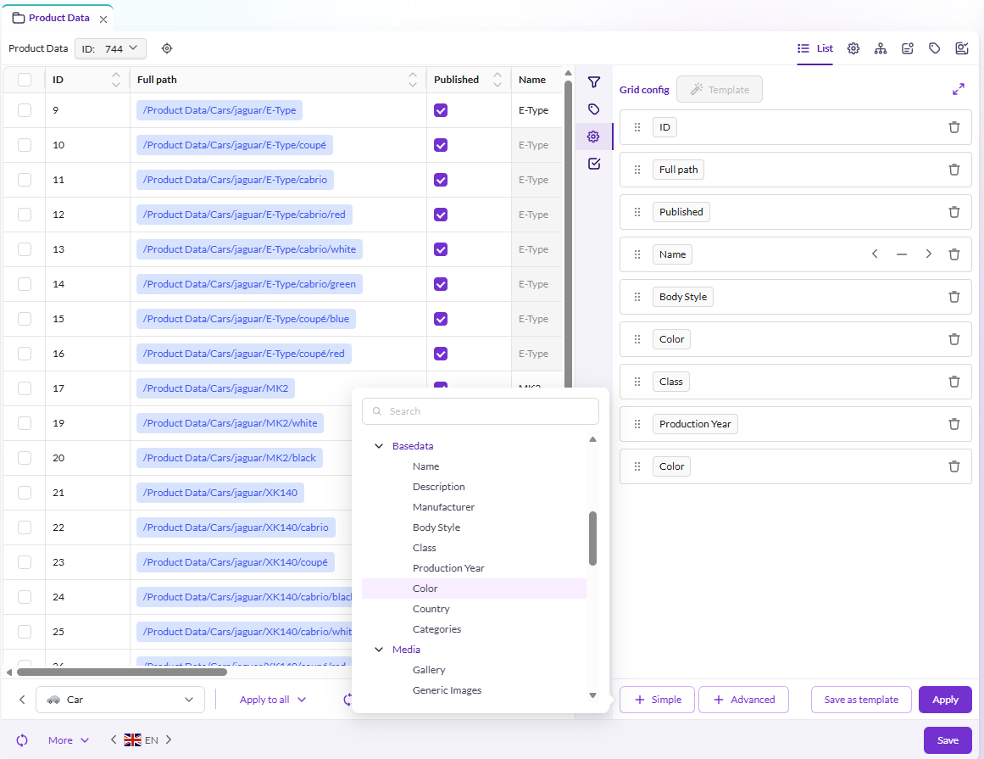Toggle the select-all header checkbox
The width and height of the screenshot is (984, 759).
tap(25, 80)
